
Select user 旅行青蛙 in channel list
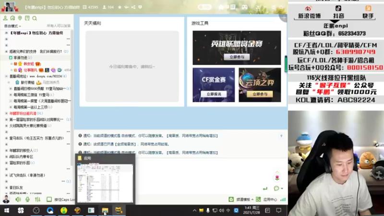[x=28, y=82]
